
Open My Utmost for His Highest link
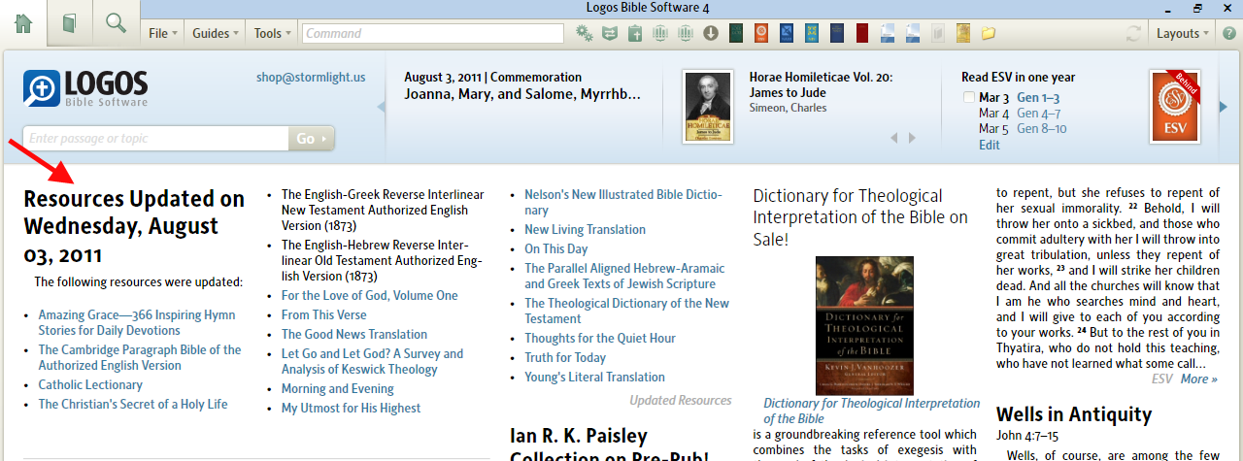351,408
